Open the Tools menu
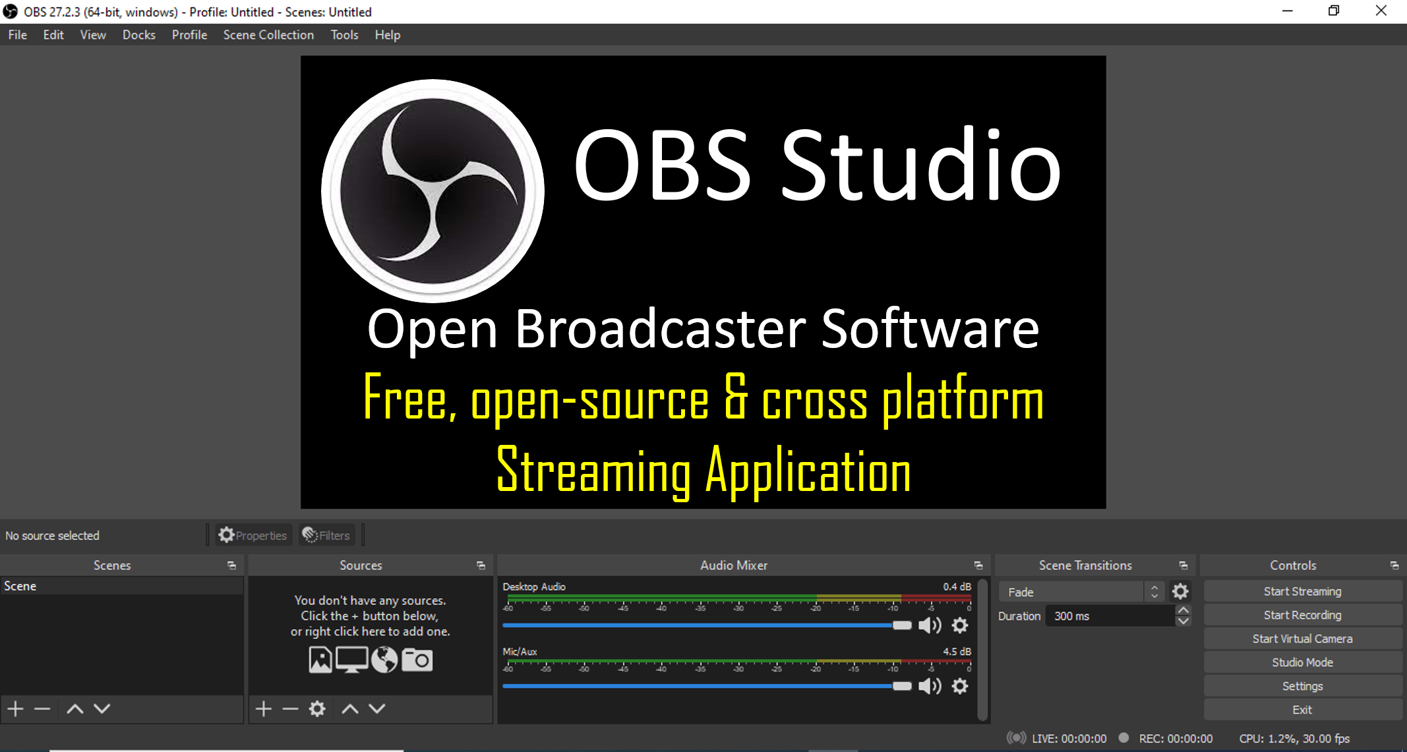1407x752 pixels. coord(344,34)
